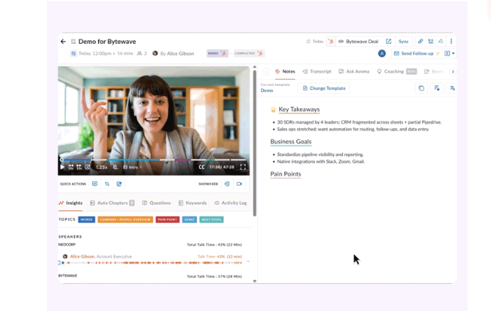Viewport: 491px width, 311px height.
Task: Click the Pain Points heading
Action: 286,174
